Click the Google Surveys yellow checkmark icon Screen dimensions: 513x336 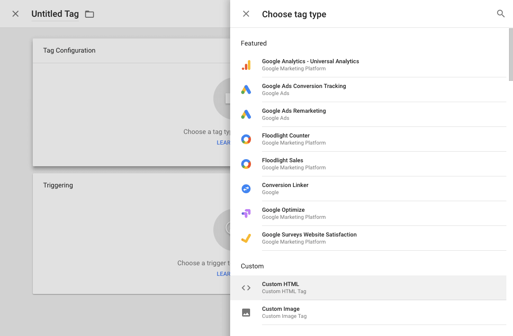246,238
